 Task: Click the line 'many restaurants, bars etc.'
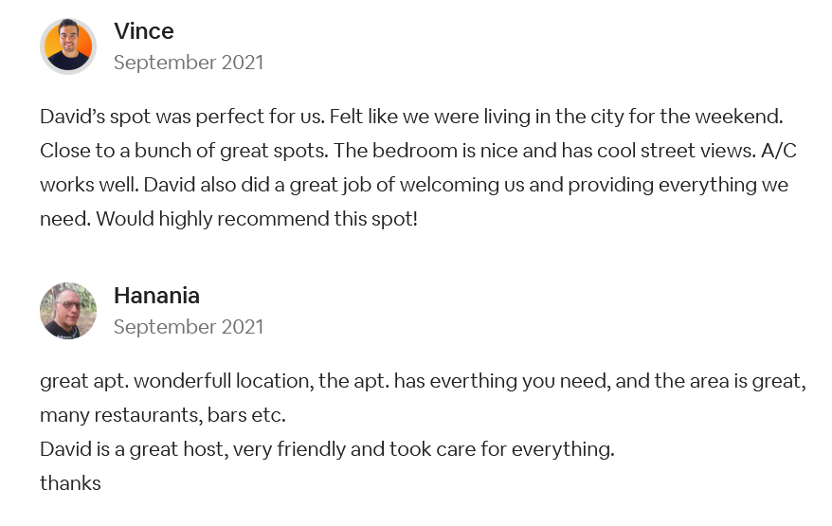point(163,415)
